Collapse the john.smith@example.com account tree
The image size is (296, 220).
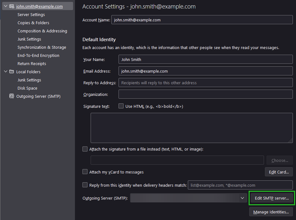[5, 6]
